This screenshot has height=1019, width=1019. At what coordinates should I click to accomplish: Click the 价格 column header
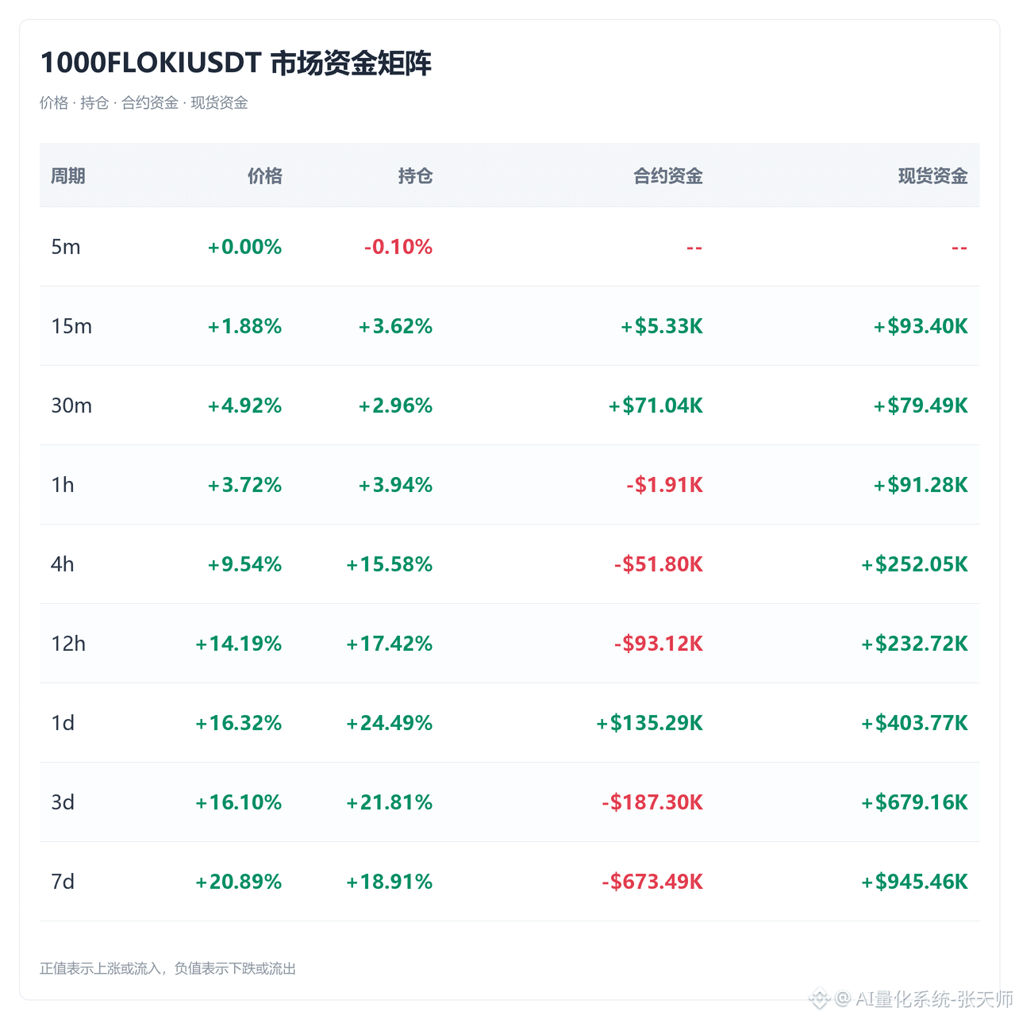tap(265, 176)
